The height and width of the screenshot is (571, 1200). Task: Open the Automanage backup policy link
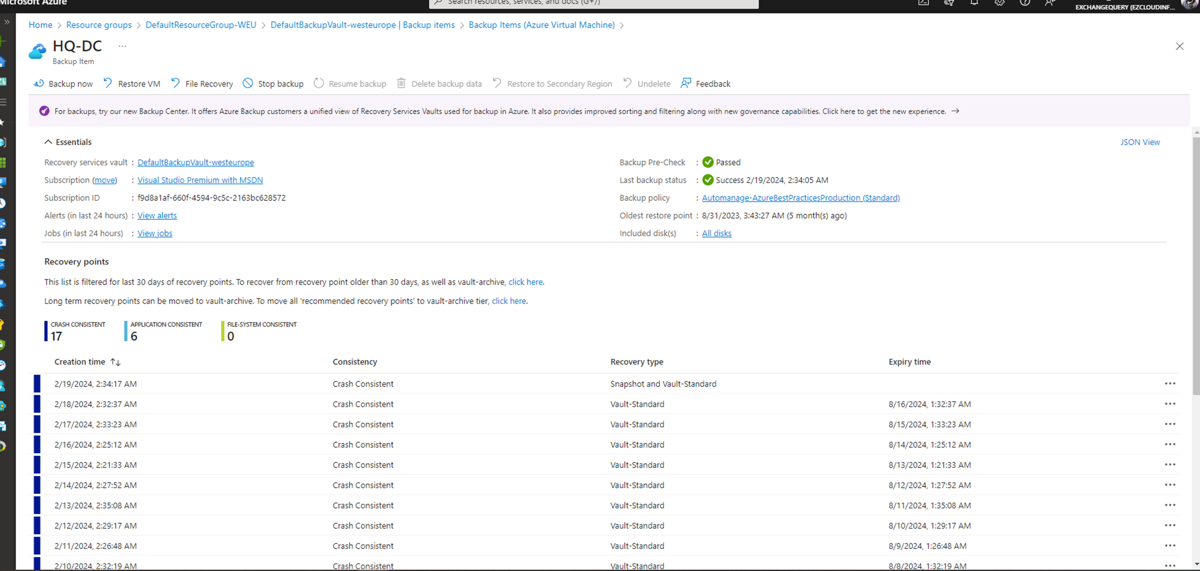click(x=800, y=198)
